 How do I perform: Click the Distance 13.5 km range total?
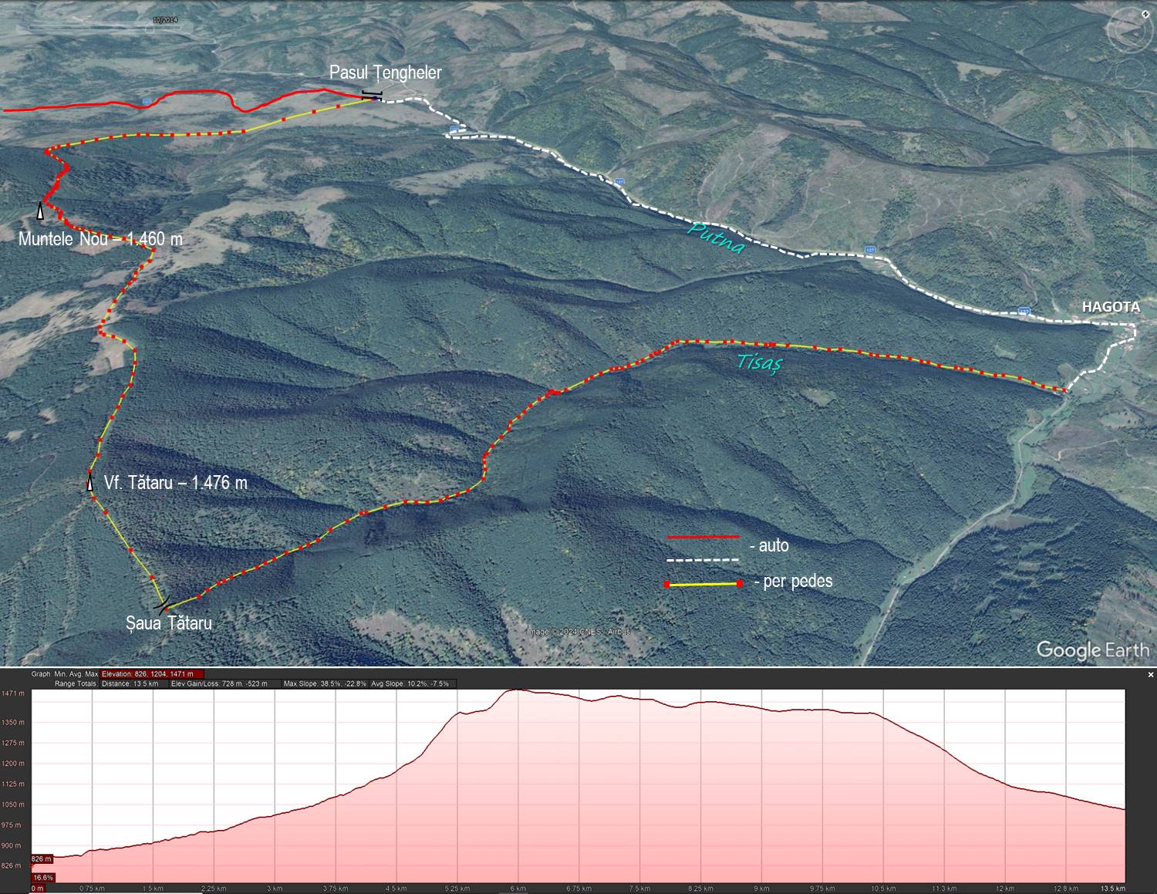click(130, 684)
